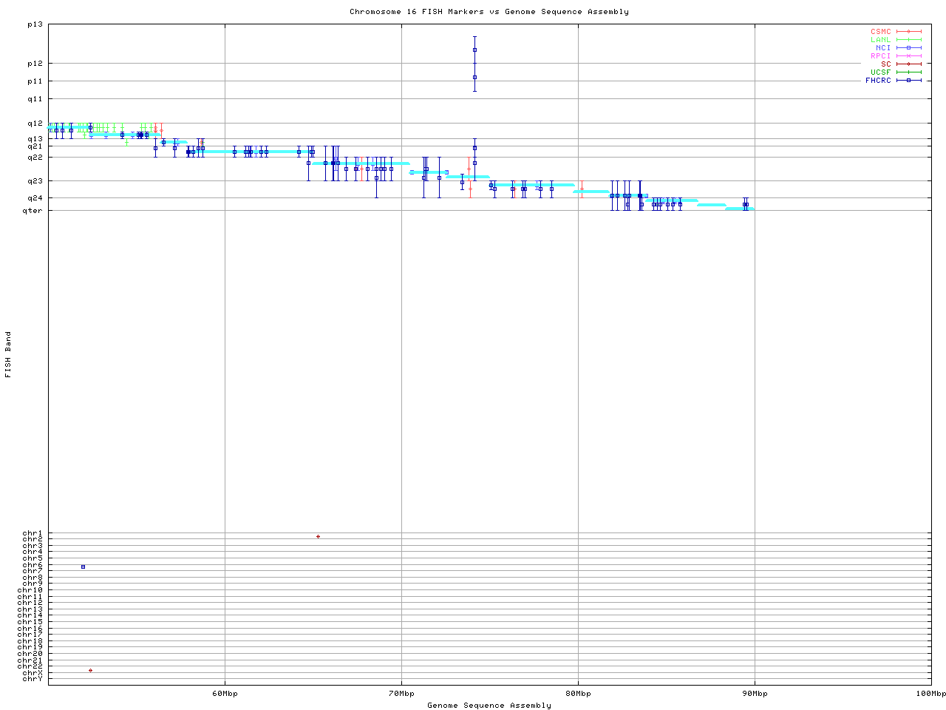
Task: Click the SC legend marker
Action: click(908, 64)
